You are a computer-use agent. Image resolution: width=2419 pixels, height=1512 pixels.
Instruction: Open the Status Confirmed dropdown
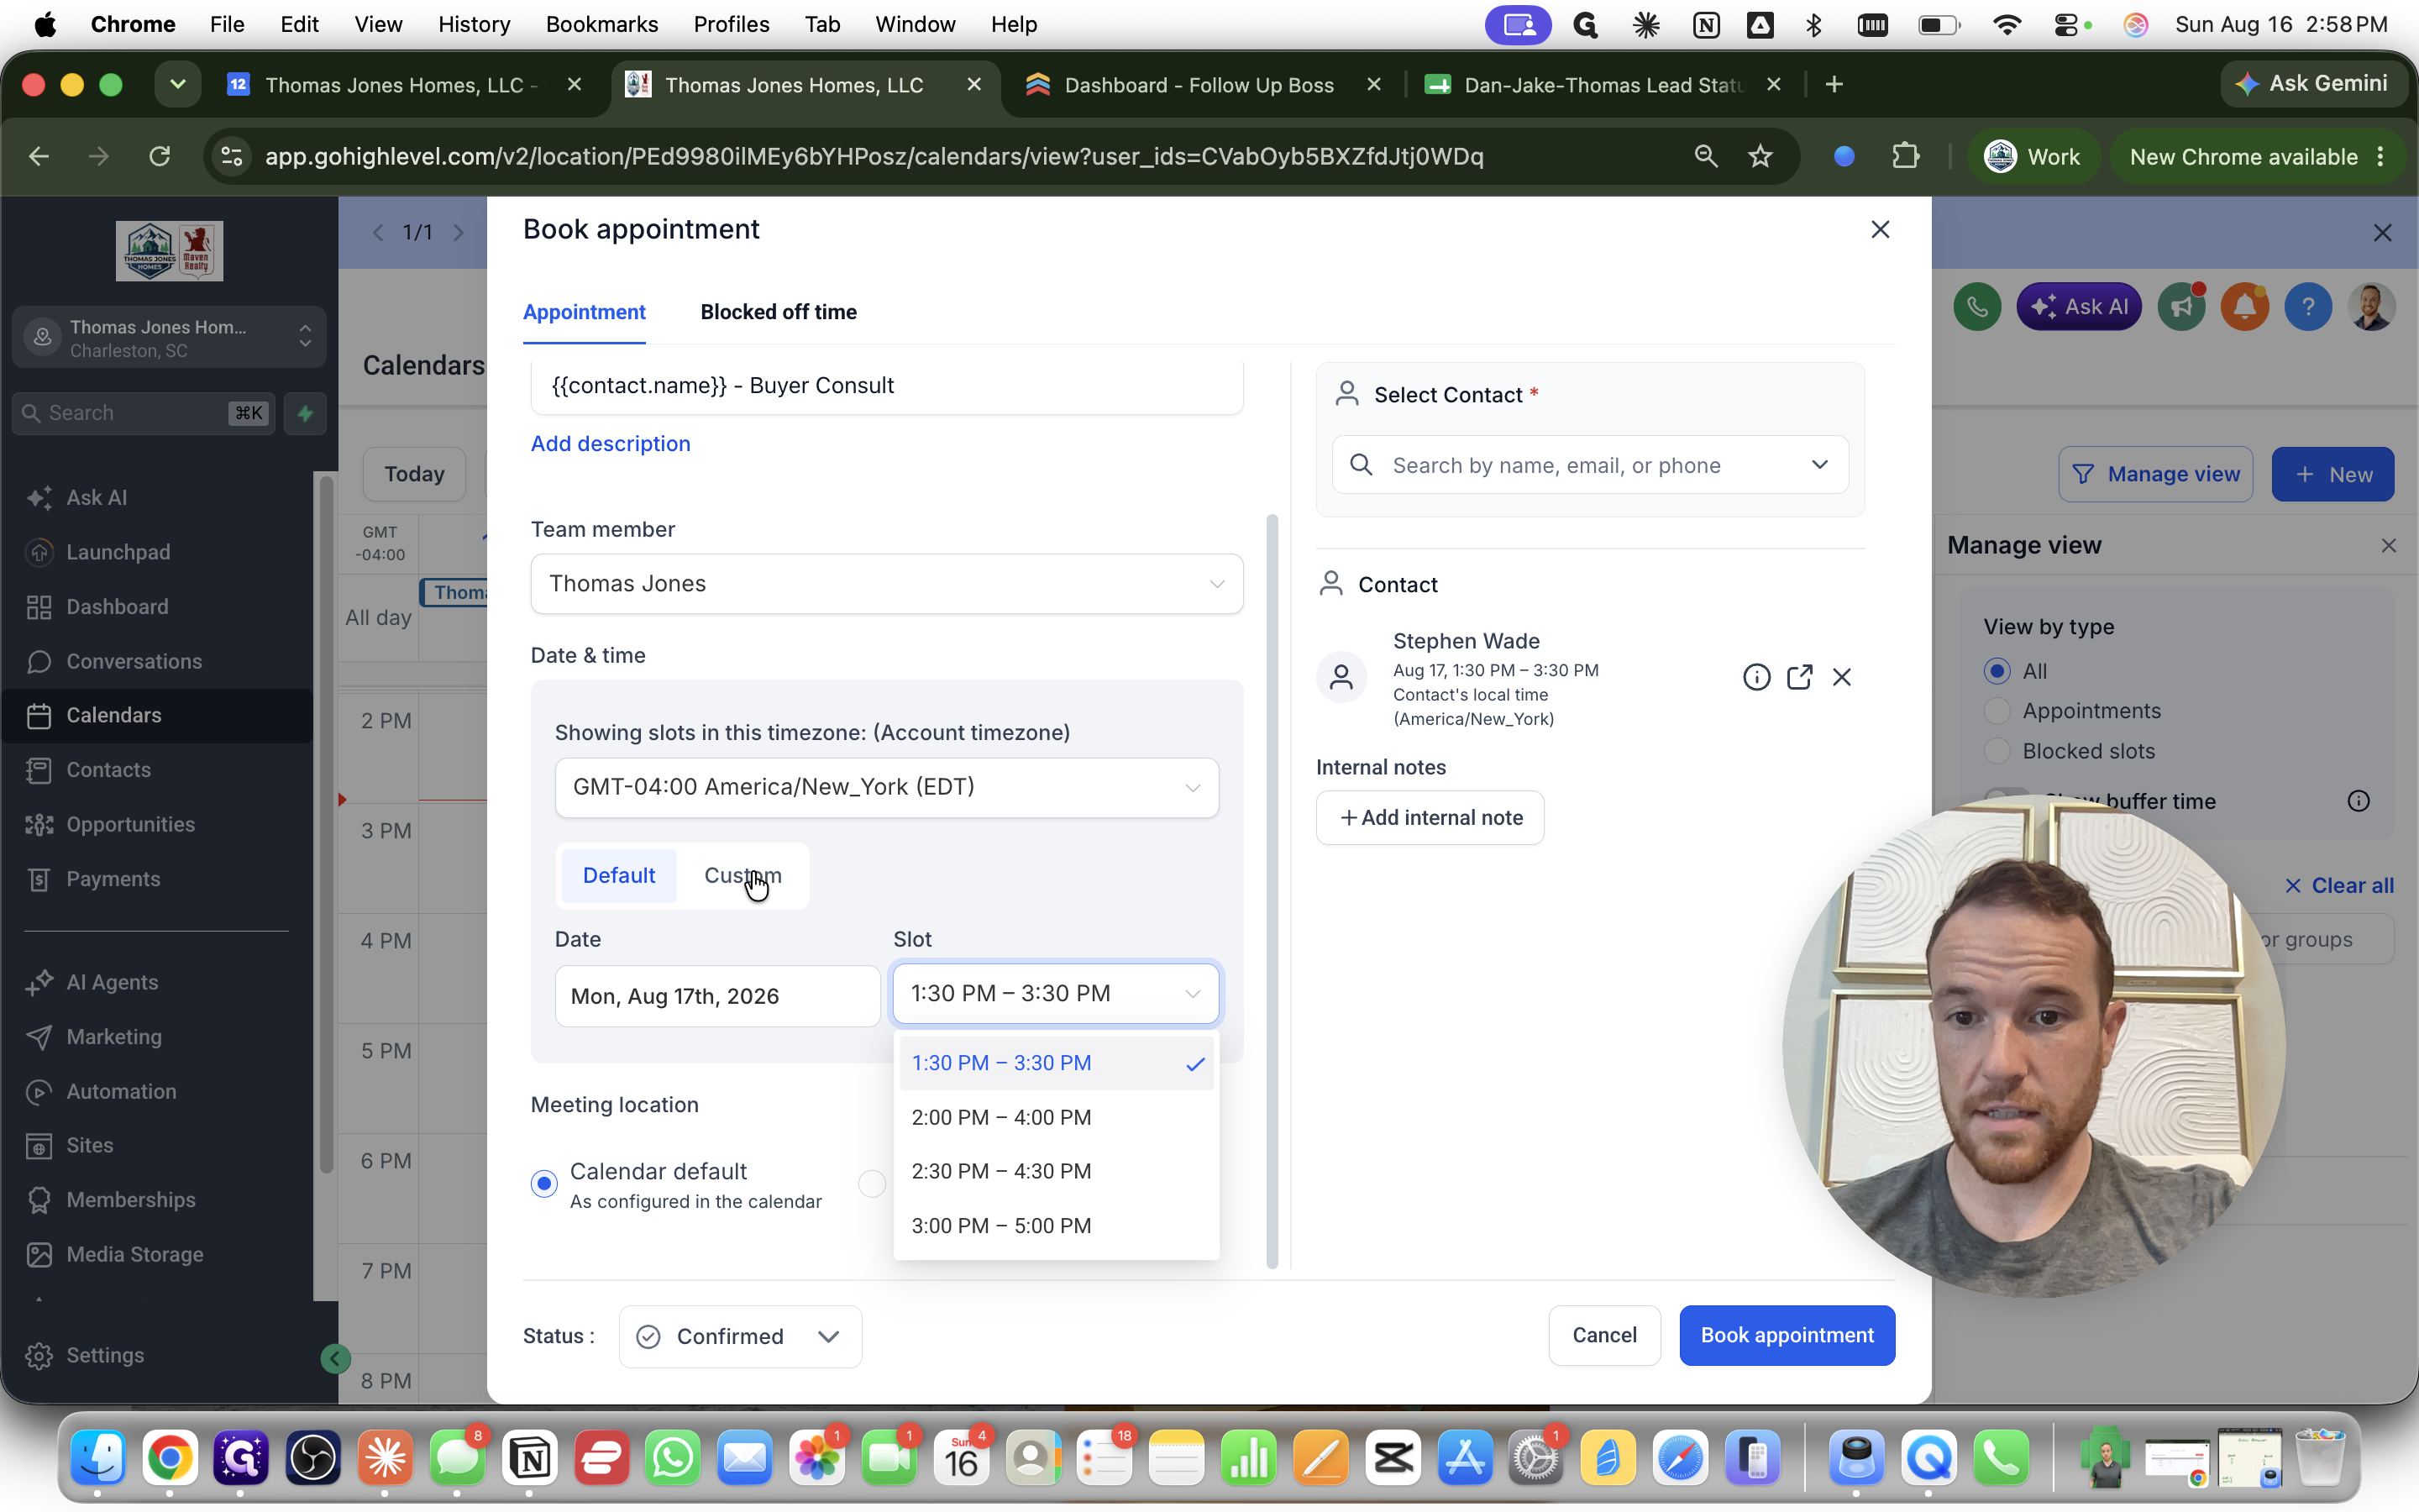pyautogui.click(x=740, y=1336)
